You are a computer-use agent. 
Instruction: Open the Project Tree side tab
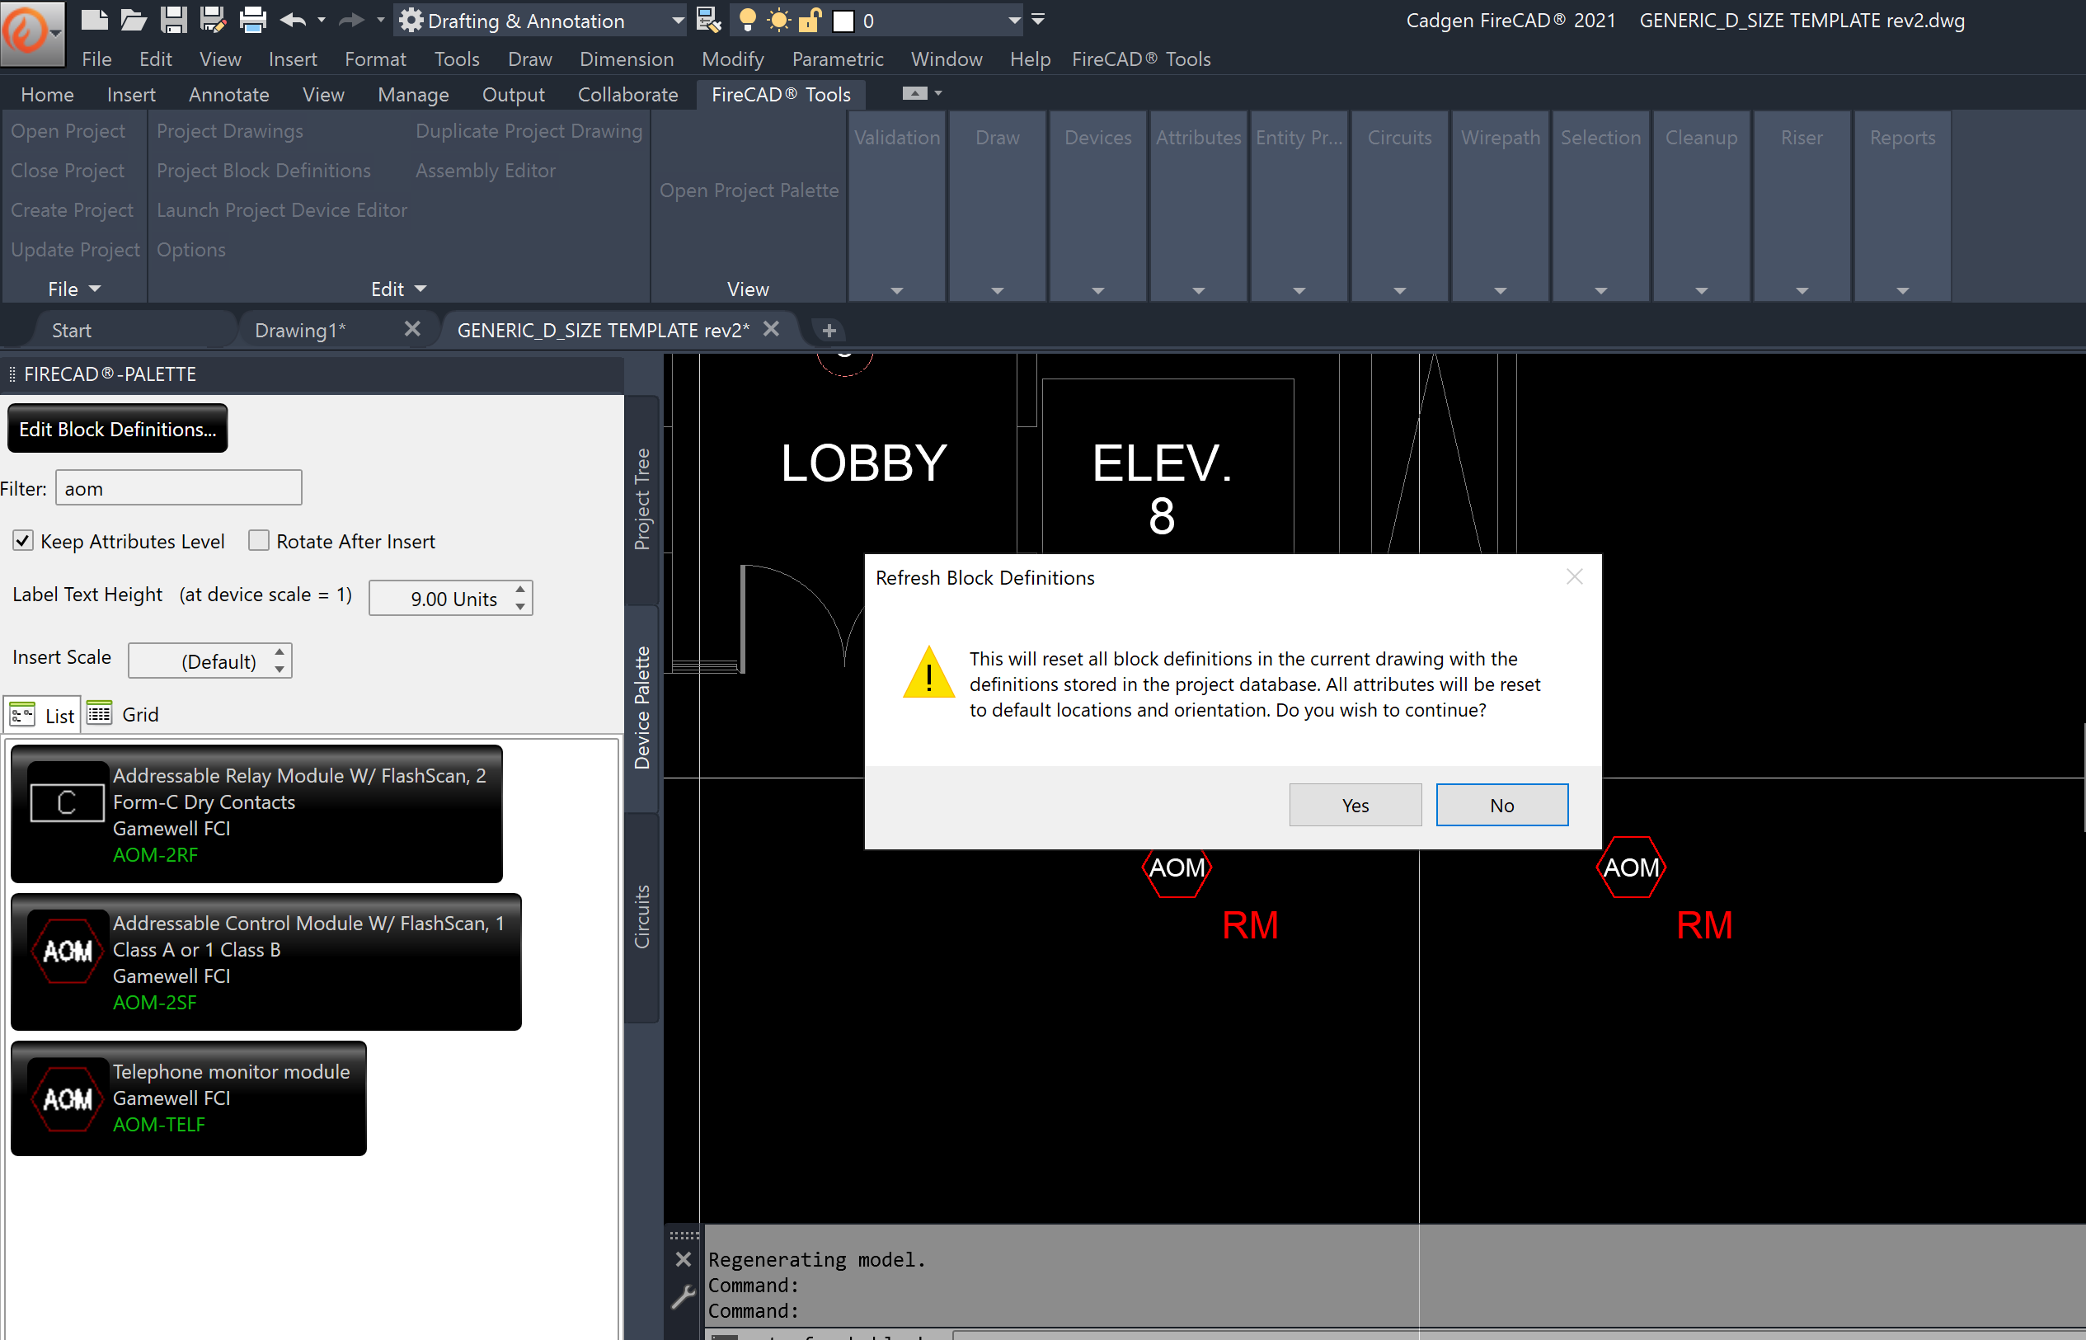coord(642,500)
